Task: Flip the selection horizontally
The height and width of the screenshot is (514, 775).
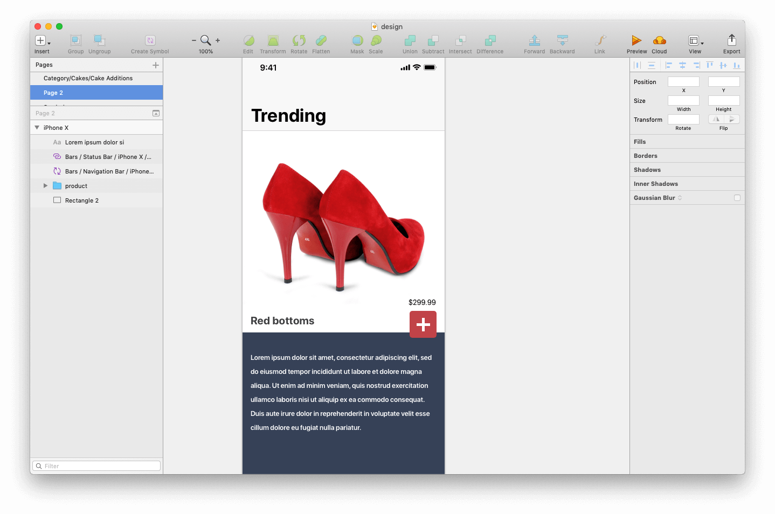Action: point(716,119)
